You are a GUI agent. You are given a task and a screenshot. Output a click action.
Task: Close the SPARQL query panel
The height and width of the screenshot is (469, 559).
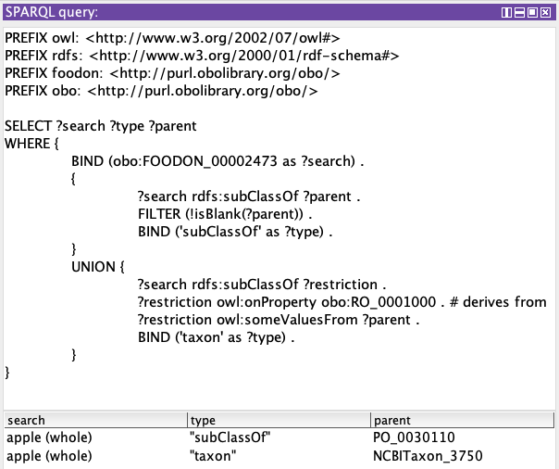(545, 12)
